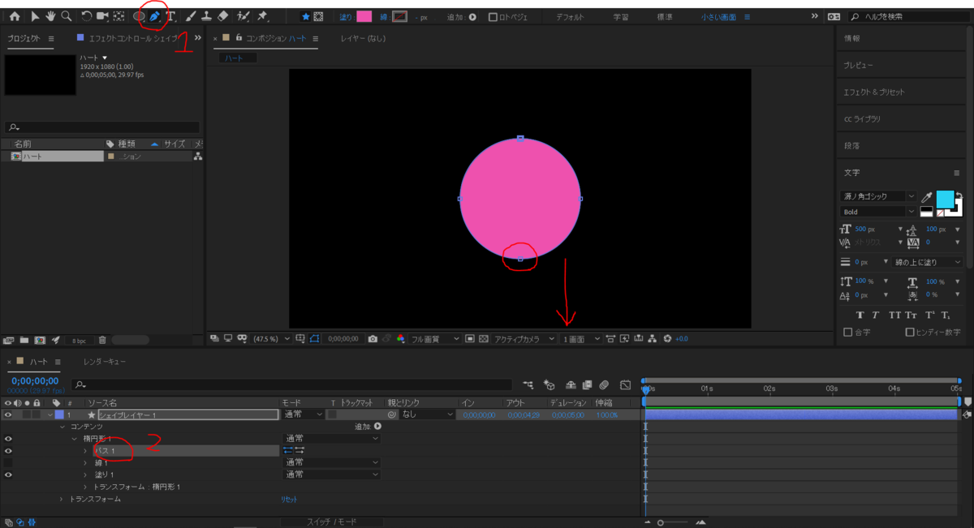Click the blue star tool-creates-shape icon

click(305, 16)
